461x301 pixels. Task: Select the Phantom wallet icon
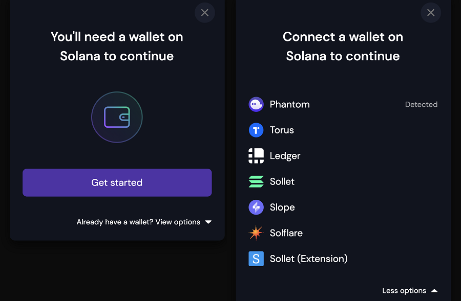256,104
